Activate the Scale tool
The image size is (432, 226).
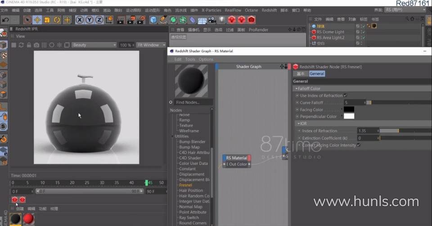pyautogui.click(x=47, y=20)
